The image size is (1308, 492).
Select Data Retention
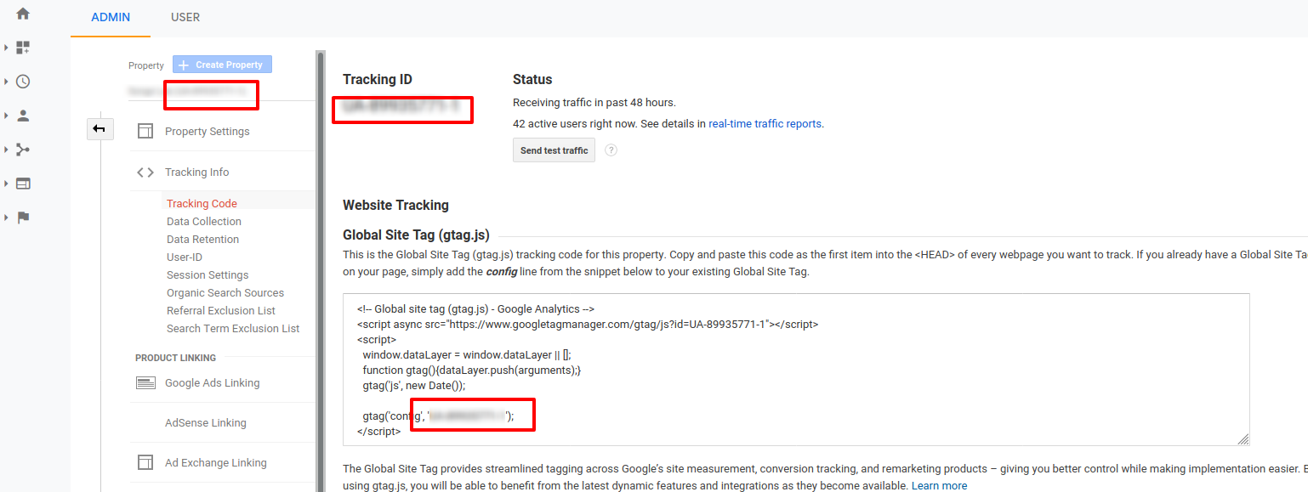202,240
